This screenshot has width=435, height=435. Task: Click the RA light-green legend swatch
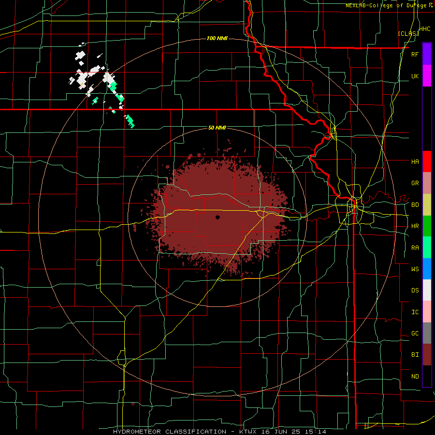pyautogui.click(x=427, y=247)
